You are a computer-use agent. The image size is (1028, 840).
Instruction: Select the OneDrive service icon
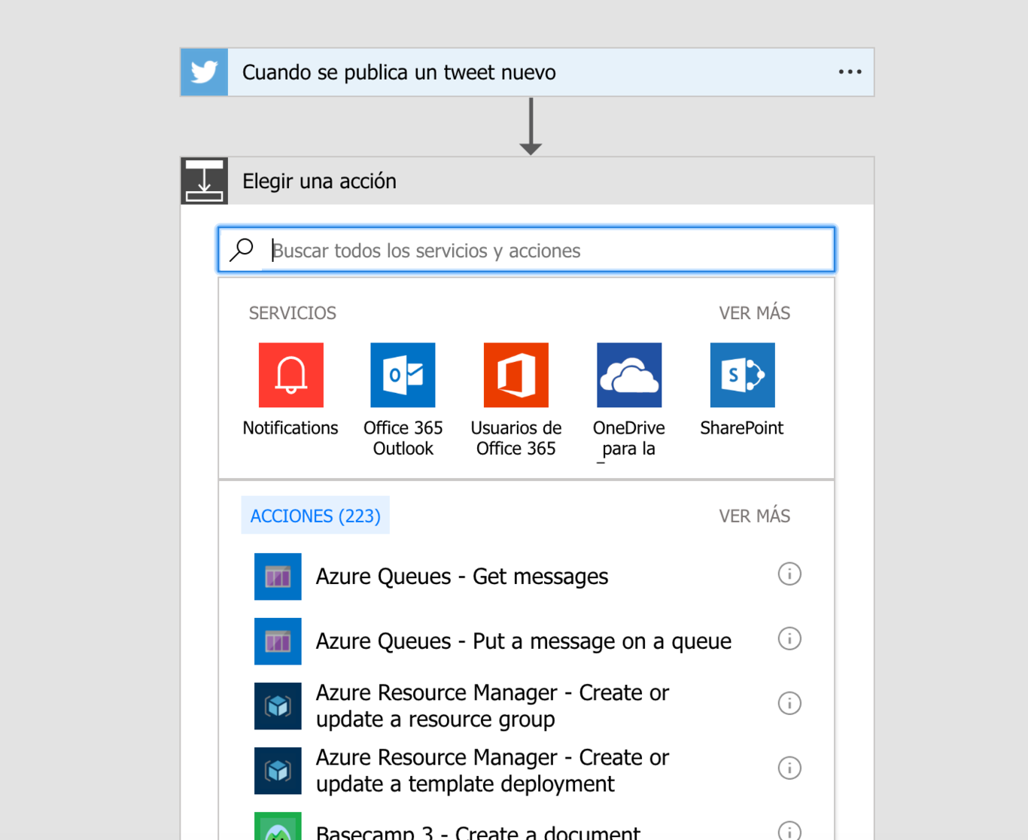point(629,375)
